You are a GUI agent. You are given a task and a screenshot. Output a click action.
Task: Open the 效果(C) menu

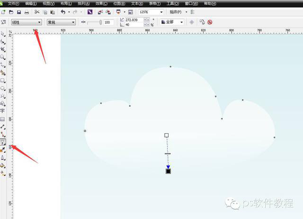(x=101, y=3)
